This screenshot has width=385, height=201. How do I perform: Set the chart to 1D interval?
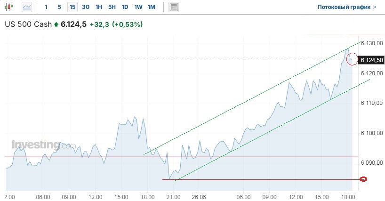click(125, 7)
